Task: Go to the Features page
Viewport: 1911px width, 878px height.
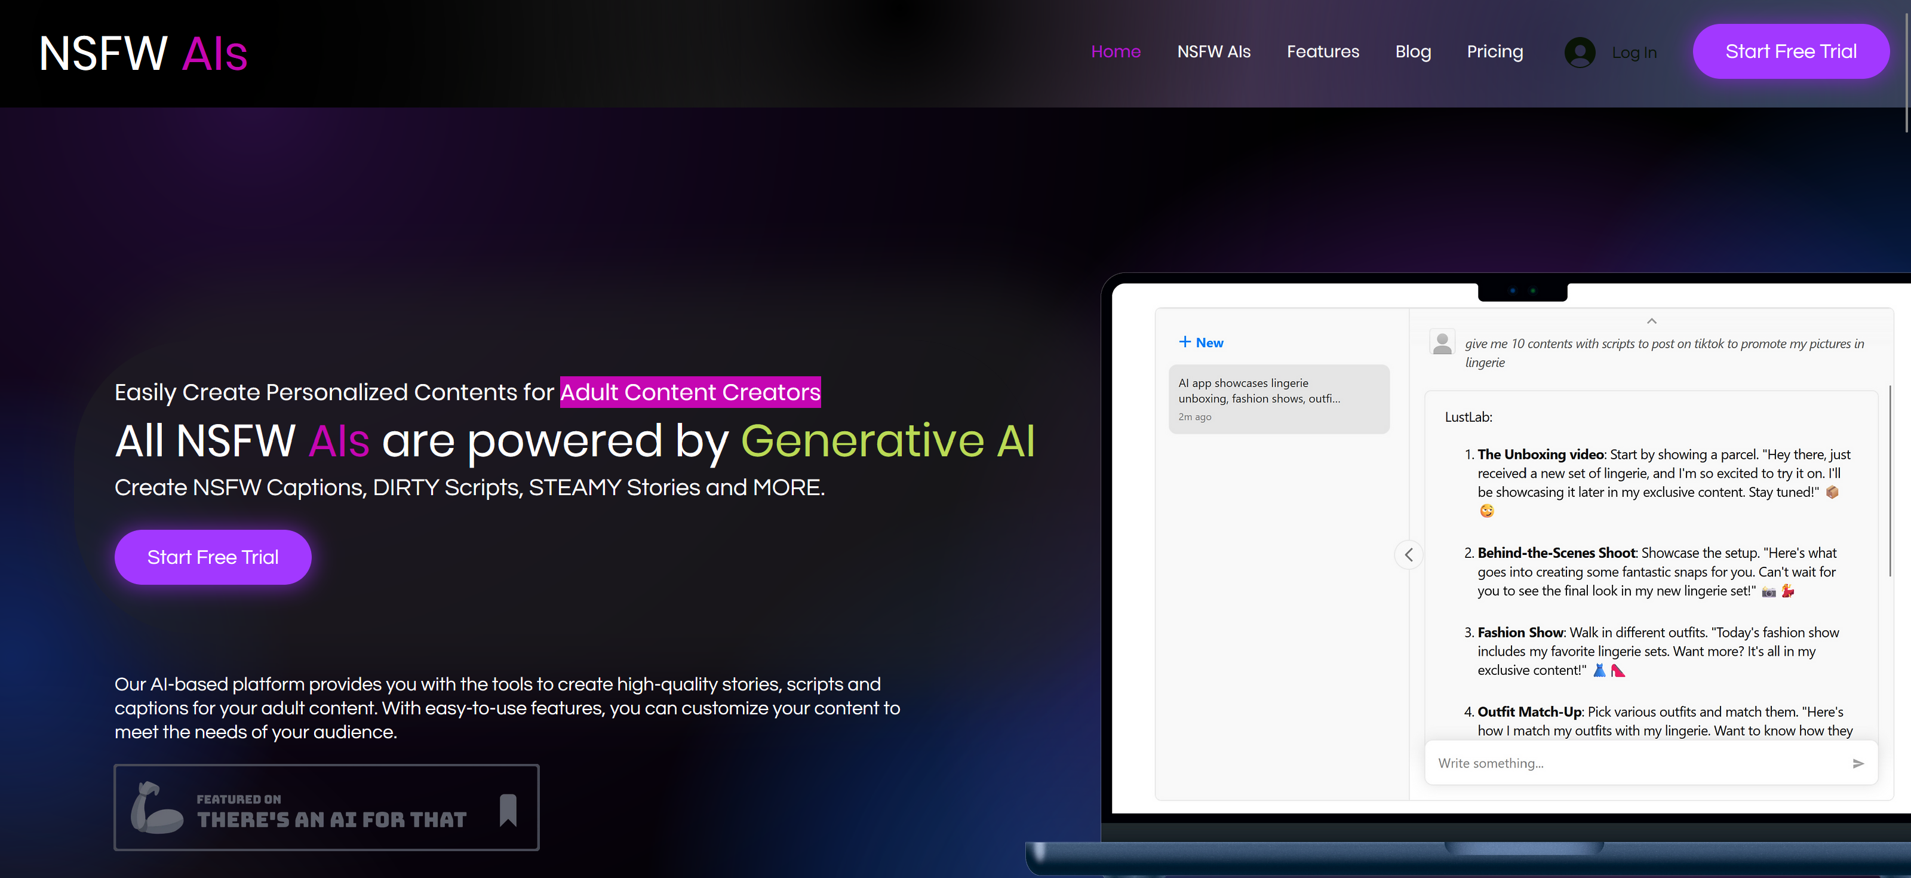Action: click(x=1323, y=52)
